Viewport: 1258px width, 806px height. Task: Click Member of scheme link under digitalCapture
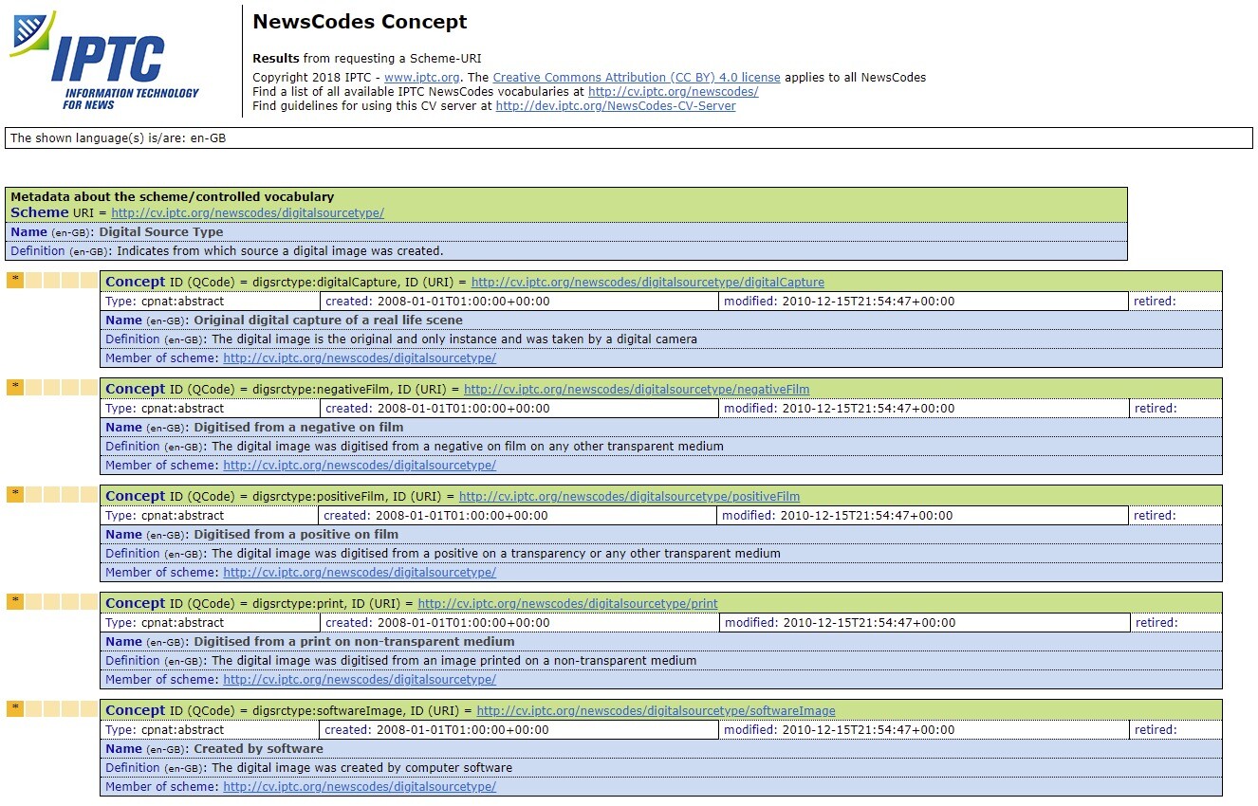359,358
